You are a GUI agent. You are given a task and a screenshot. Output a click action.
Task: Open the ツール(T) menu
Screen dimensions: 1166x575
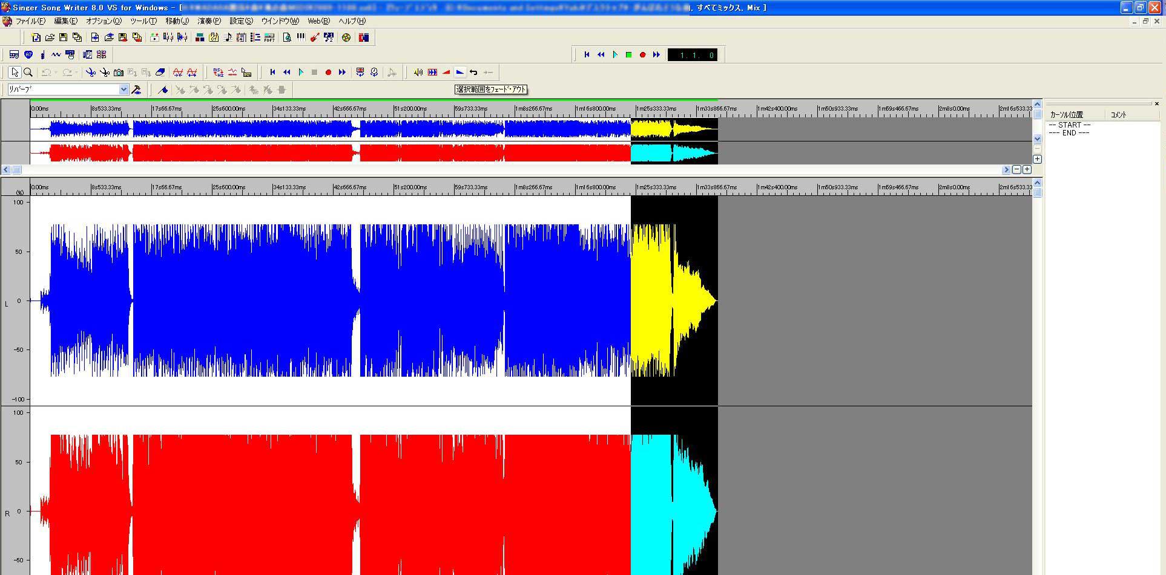coord(143,21)
